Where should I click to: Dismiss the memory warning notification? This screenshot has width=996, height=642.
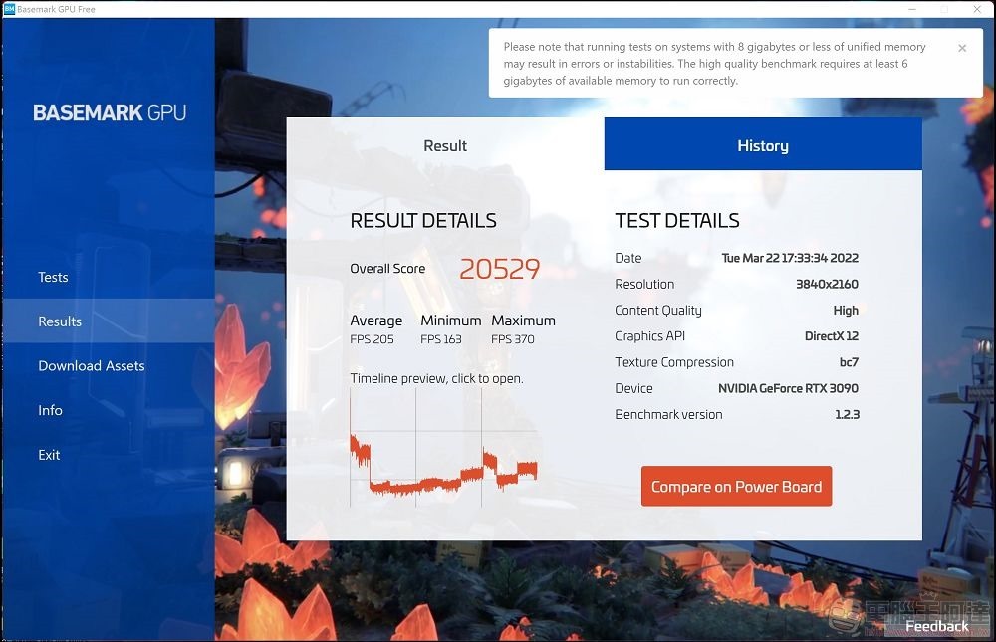tap(962, 48)
